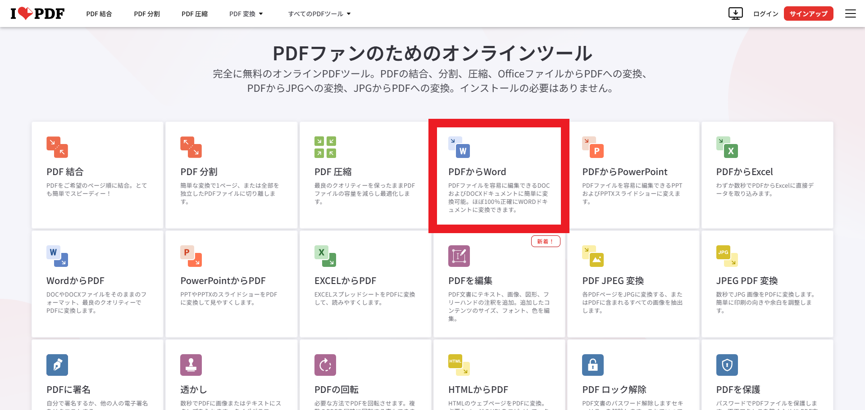Open the PDF 結合 card title
This screenshot has height=410, width=865.
[x=65, y=172]
